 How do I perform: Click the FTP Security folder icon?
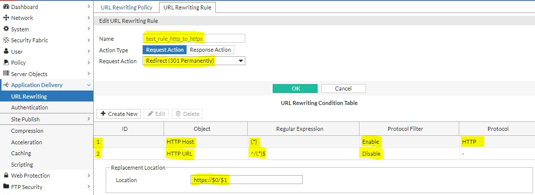pyautogui.click(x=6, y=187)
